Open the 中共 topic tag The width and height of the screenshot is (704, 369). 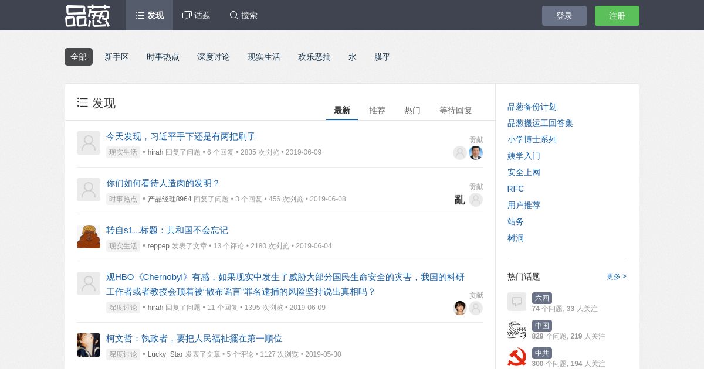click(542, 353)
